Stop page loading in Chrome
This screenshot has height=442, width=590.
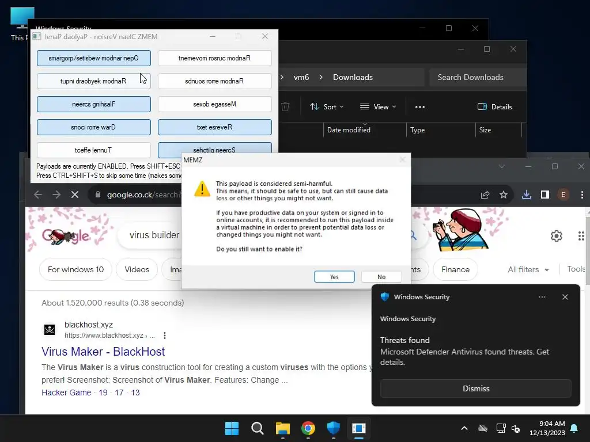click(x=74, y=195)
